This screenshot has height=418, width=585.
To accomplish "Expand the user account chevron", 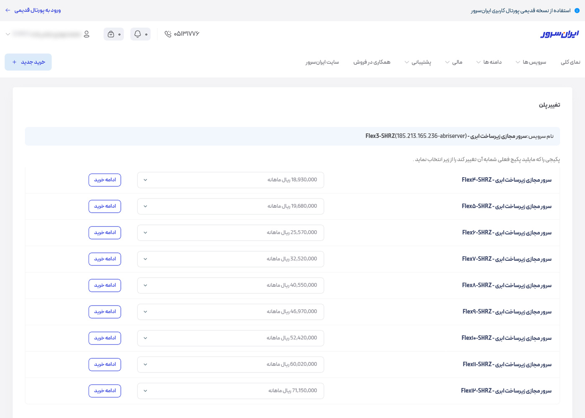I will coord(8,34).
